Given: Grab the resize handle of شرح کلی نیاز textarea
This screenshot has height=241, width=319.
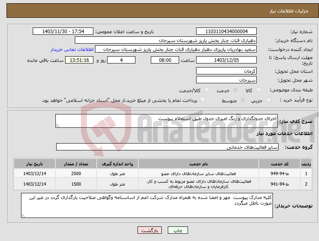Looking at the screenshot, I should pyautogui.click(x=57, y=126).
